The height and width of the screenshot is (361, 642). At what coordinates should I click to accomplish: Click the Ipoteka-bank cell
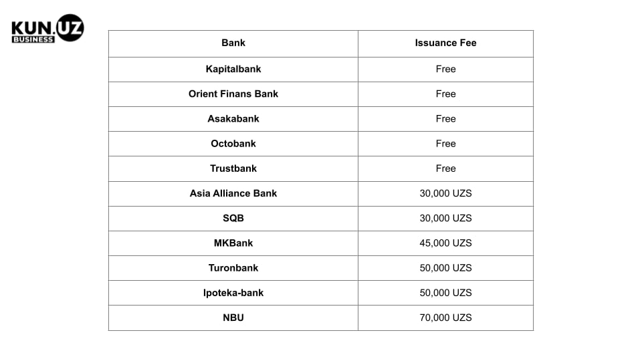233,292
